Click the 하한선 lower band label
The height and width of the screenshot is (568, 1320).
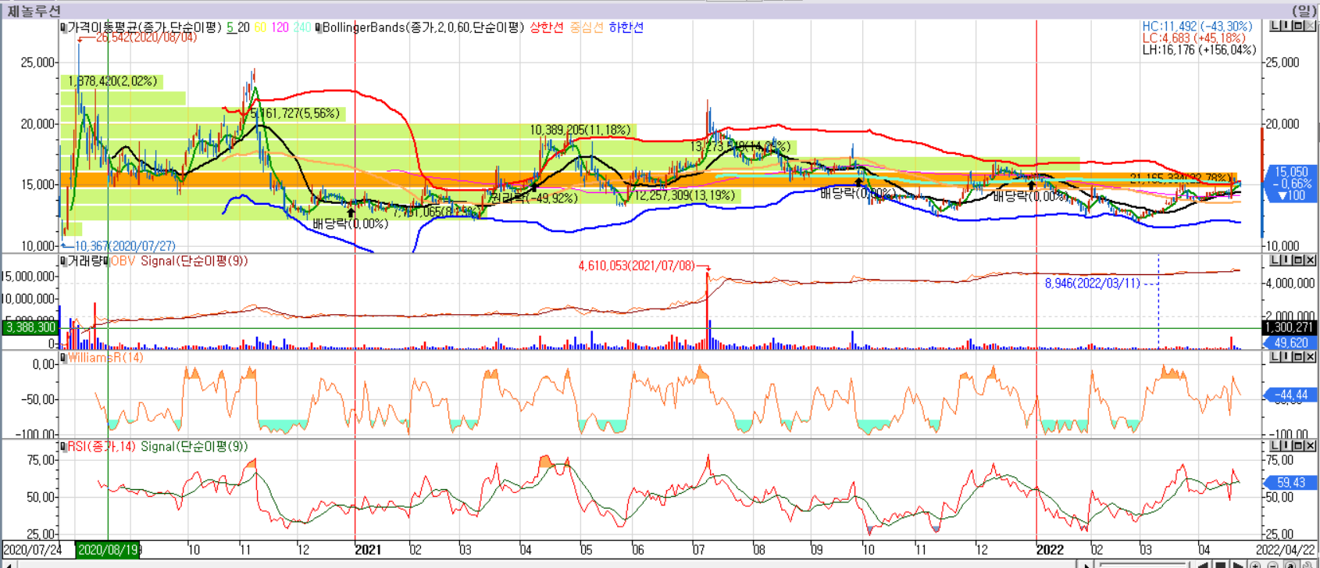tap(626, 27)
